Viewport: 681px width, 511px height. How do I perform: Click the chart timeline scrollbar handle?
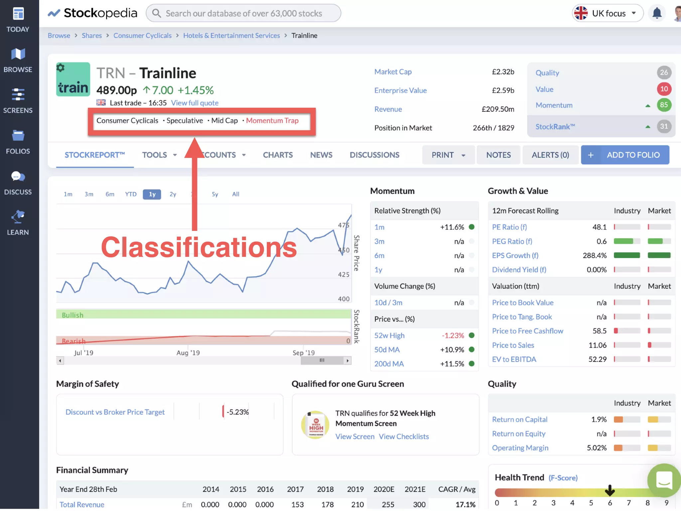322,360
